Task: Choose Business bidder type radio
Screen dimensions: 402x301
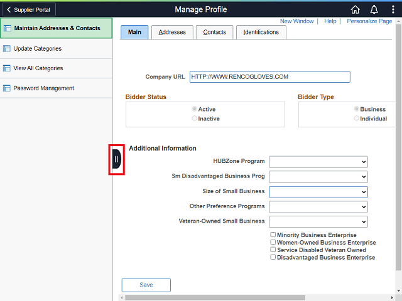Action: [x=356, y=109]
